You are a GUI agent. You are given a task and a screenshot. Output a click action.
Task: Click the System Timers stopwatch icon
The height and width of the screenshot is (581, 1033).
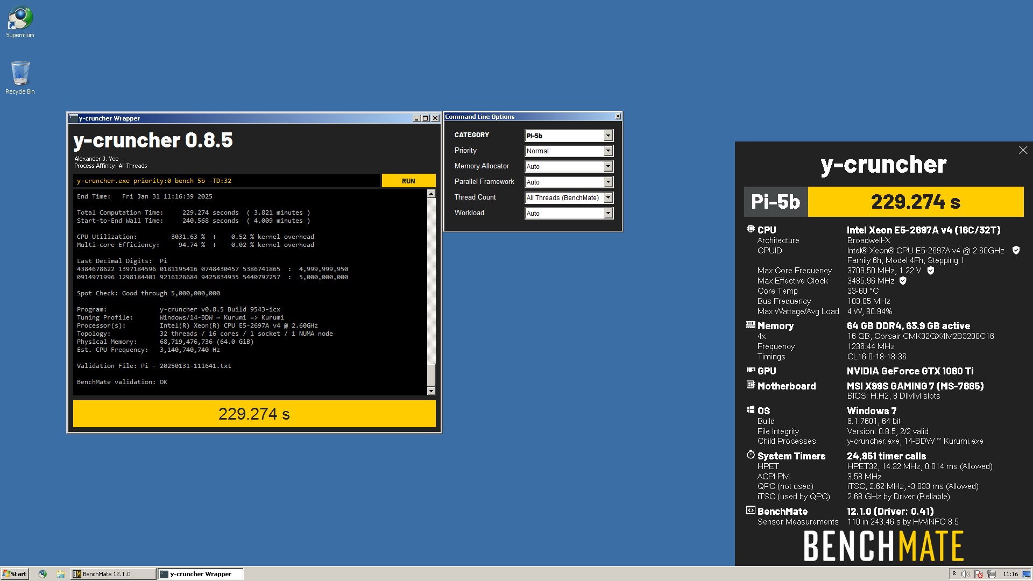751,455
